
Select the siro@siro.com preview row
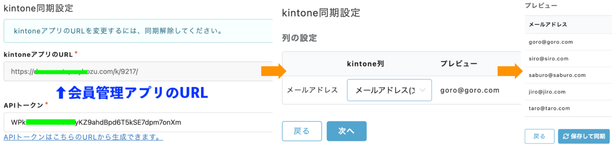click(568, 59)
